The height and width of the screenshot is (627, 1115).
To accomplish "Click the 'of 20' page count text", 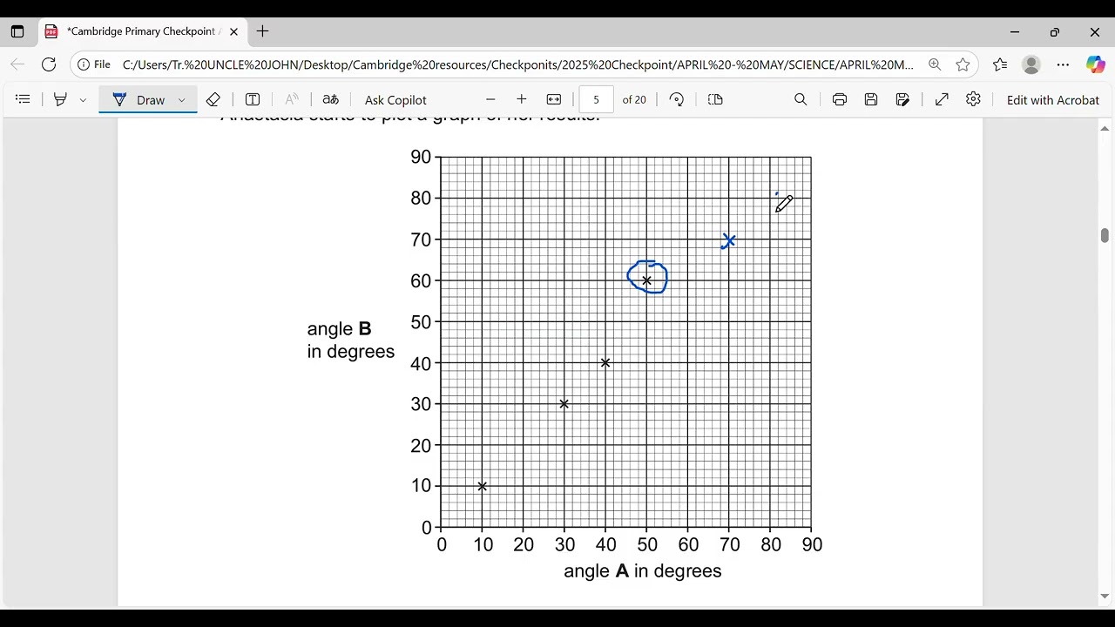I will pos(634,100).
